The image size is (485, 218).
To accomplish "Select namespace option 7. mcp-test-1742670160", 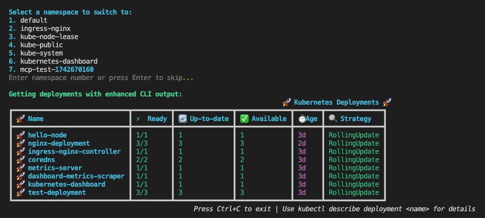I will [x=52, y=69].
